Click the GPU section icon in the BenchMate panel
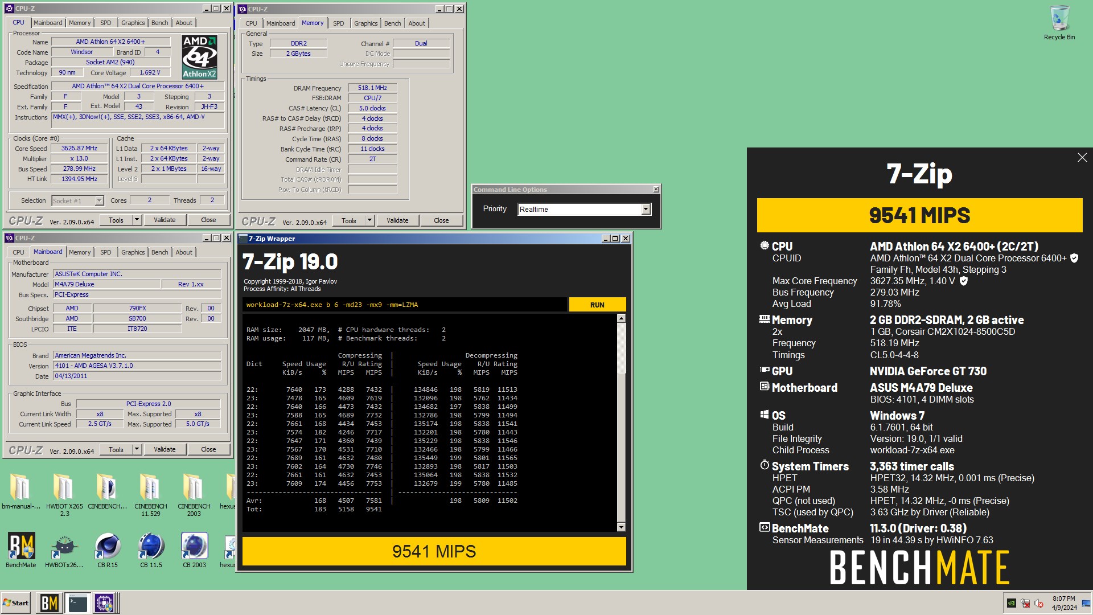This screenshot has height=615, width=1093. point(765,370)
